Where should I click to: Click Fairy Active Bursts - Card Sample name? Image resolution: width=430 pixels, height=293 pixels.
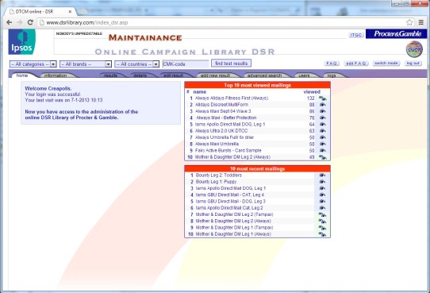click(x=228, y=151)
